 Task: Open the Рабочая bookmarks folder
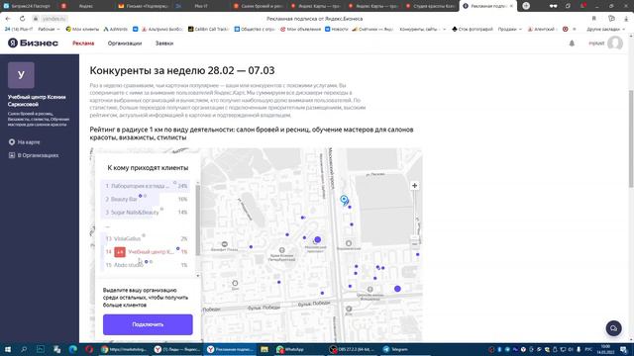(49, 29)
